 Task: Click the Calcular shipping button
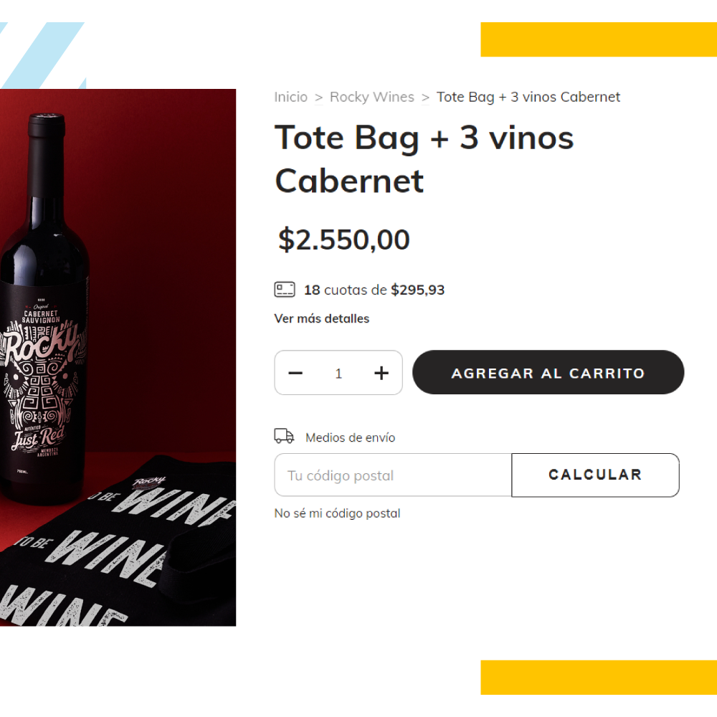click(x=595, y=475)
